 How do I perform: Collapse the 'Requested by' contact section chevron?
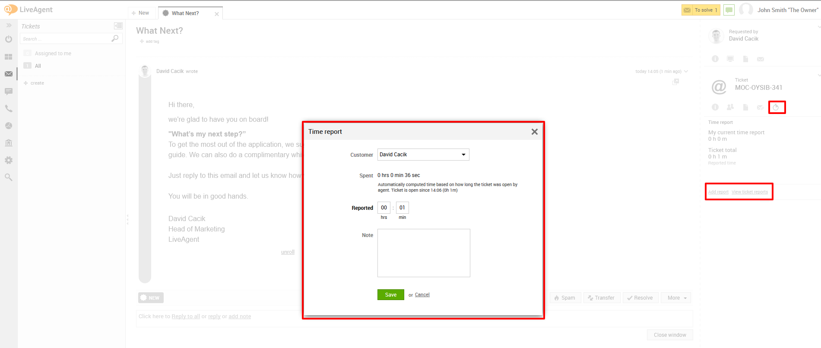(x=819, y=27)
